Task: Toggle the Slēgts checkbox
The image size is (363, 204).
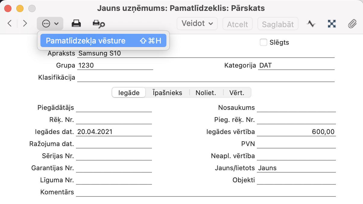Action: coord(264,43)
